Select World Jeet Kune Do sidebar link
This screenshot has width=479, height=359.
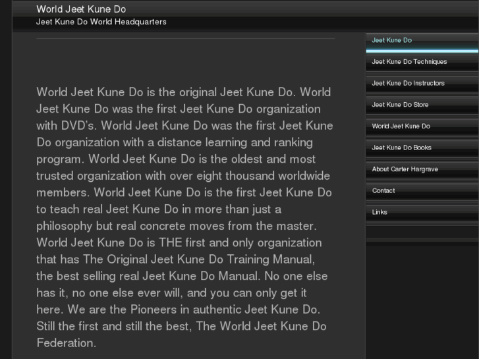click(422, 126)
